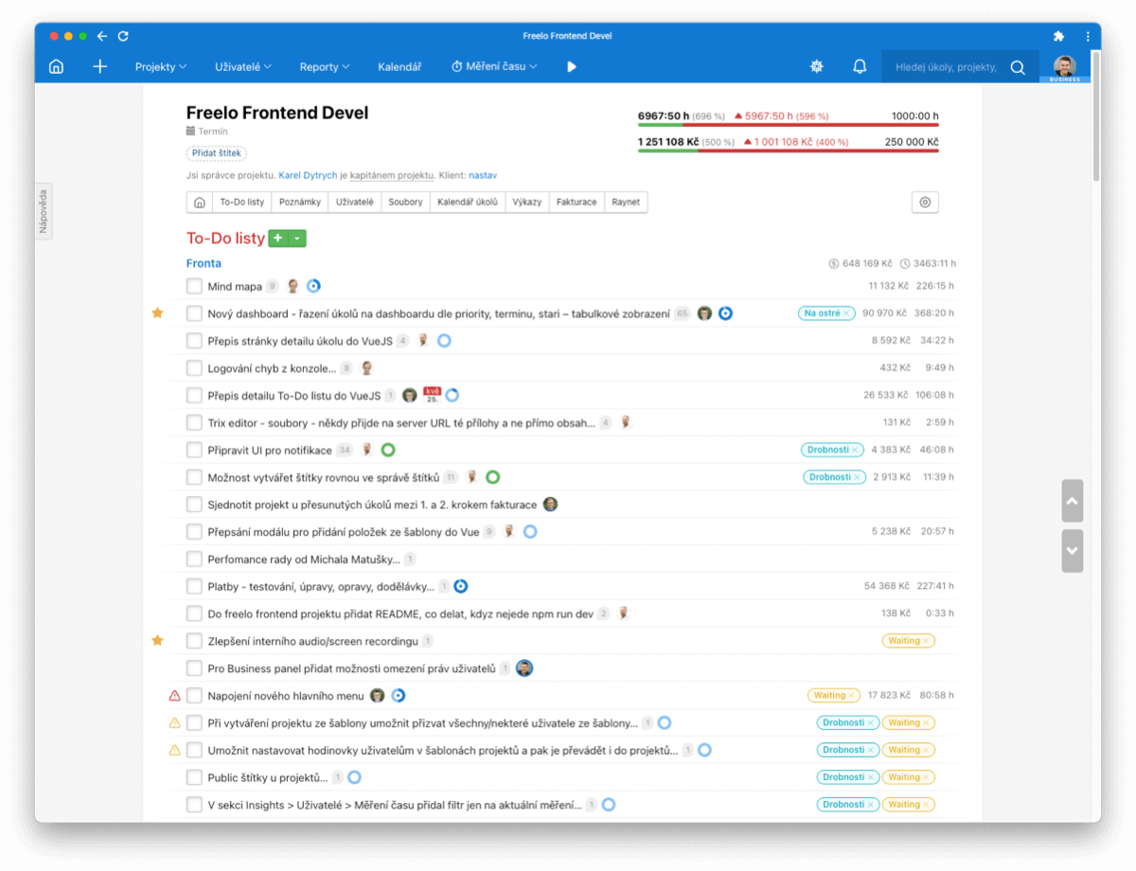
Task: Open Kalendář in the top navigation
Action: [x=399, y=67]
